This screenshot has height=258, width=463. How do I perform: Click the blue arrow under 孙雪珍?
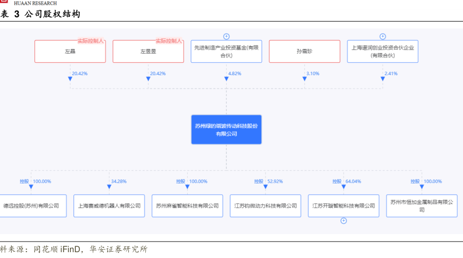[304, 79]
